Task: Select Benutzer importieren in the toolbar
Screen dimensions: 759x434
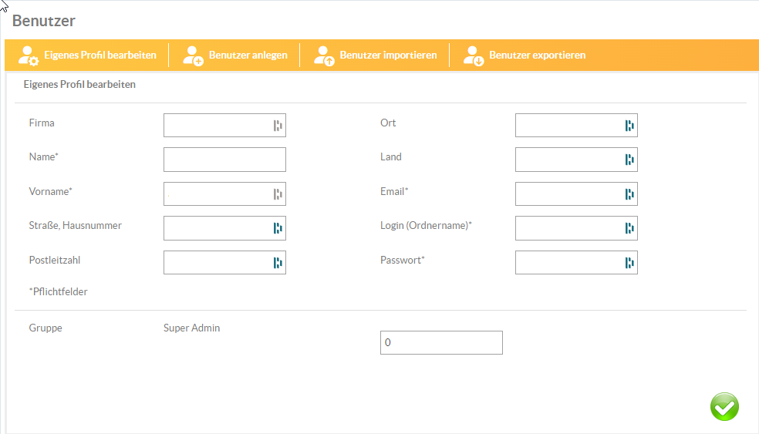Action: (x=388, y=56)
